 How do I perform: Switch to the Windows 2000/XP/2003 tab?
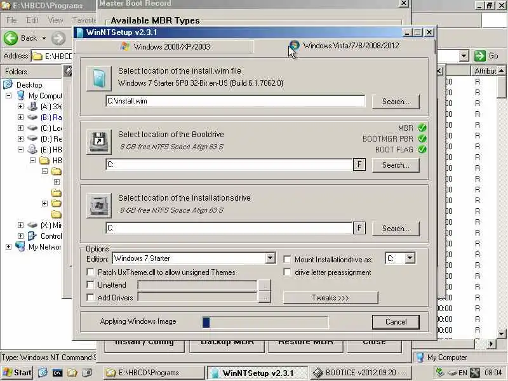coord(164,46)
